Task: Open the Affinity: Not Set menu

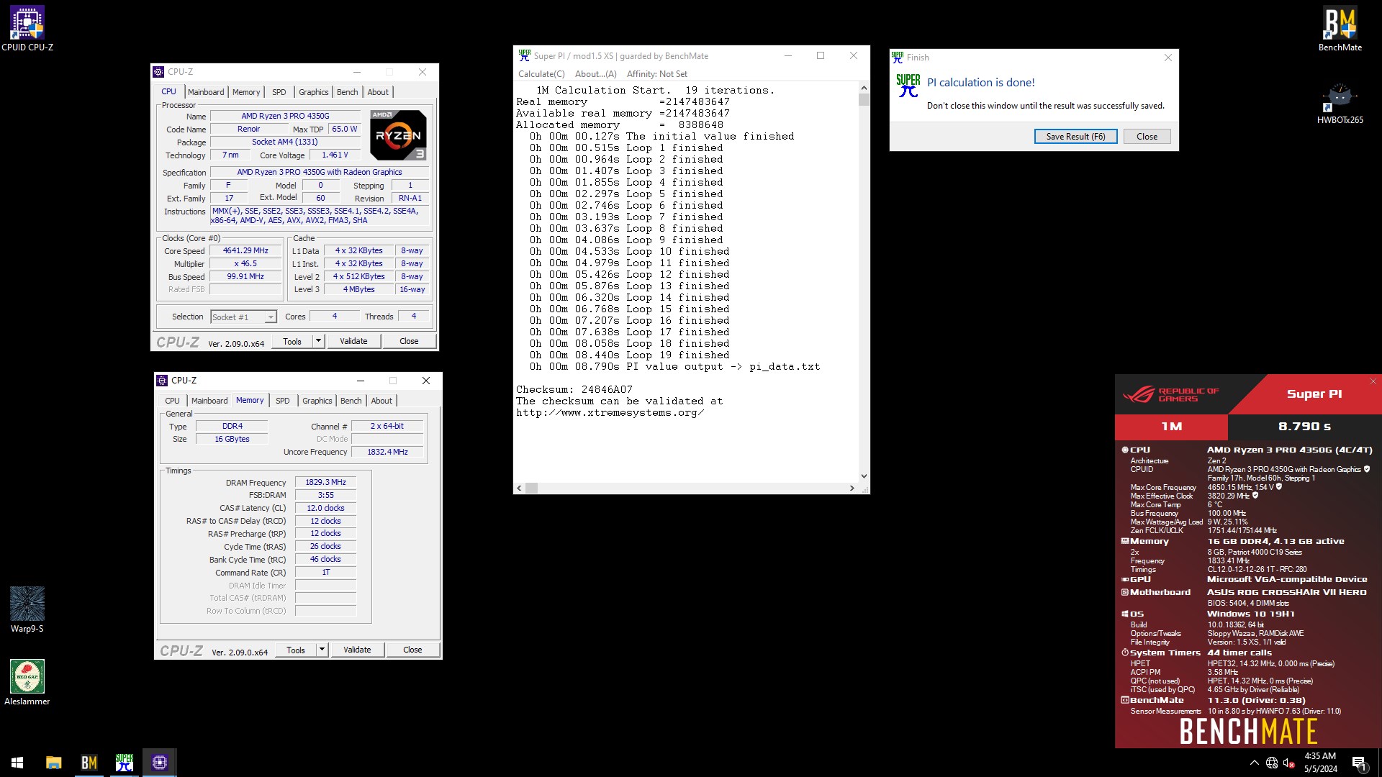Action: (x=656, y=73)
